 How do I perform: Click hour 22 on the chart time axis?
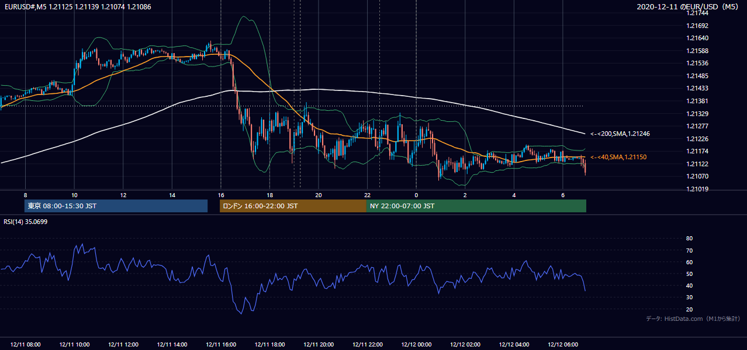pos(367,194)
